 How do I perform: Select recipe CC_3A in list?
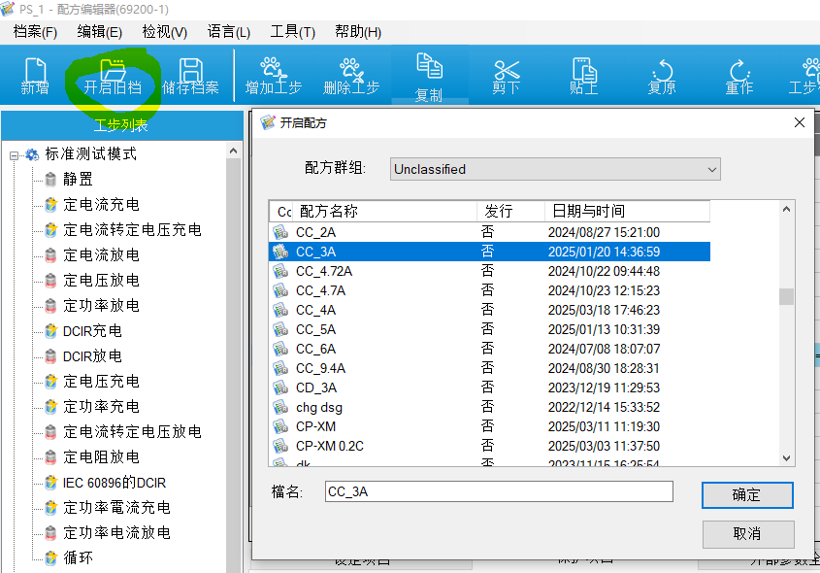[489, 252]
